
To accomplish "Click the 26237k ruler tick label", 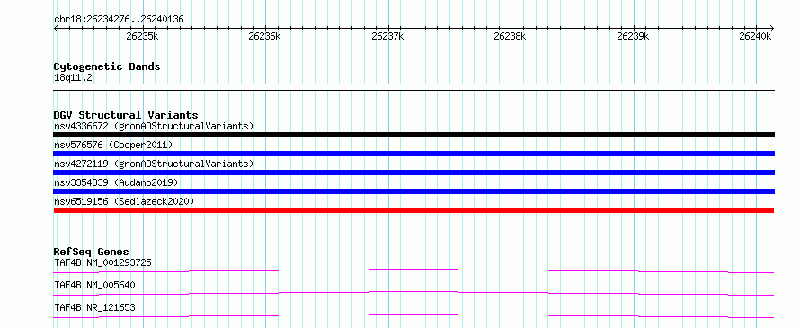I will 387,37.
